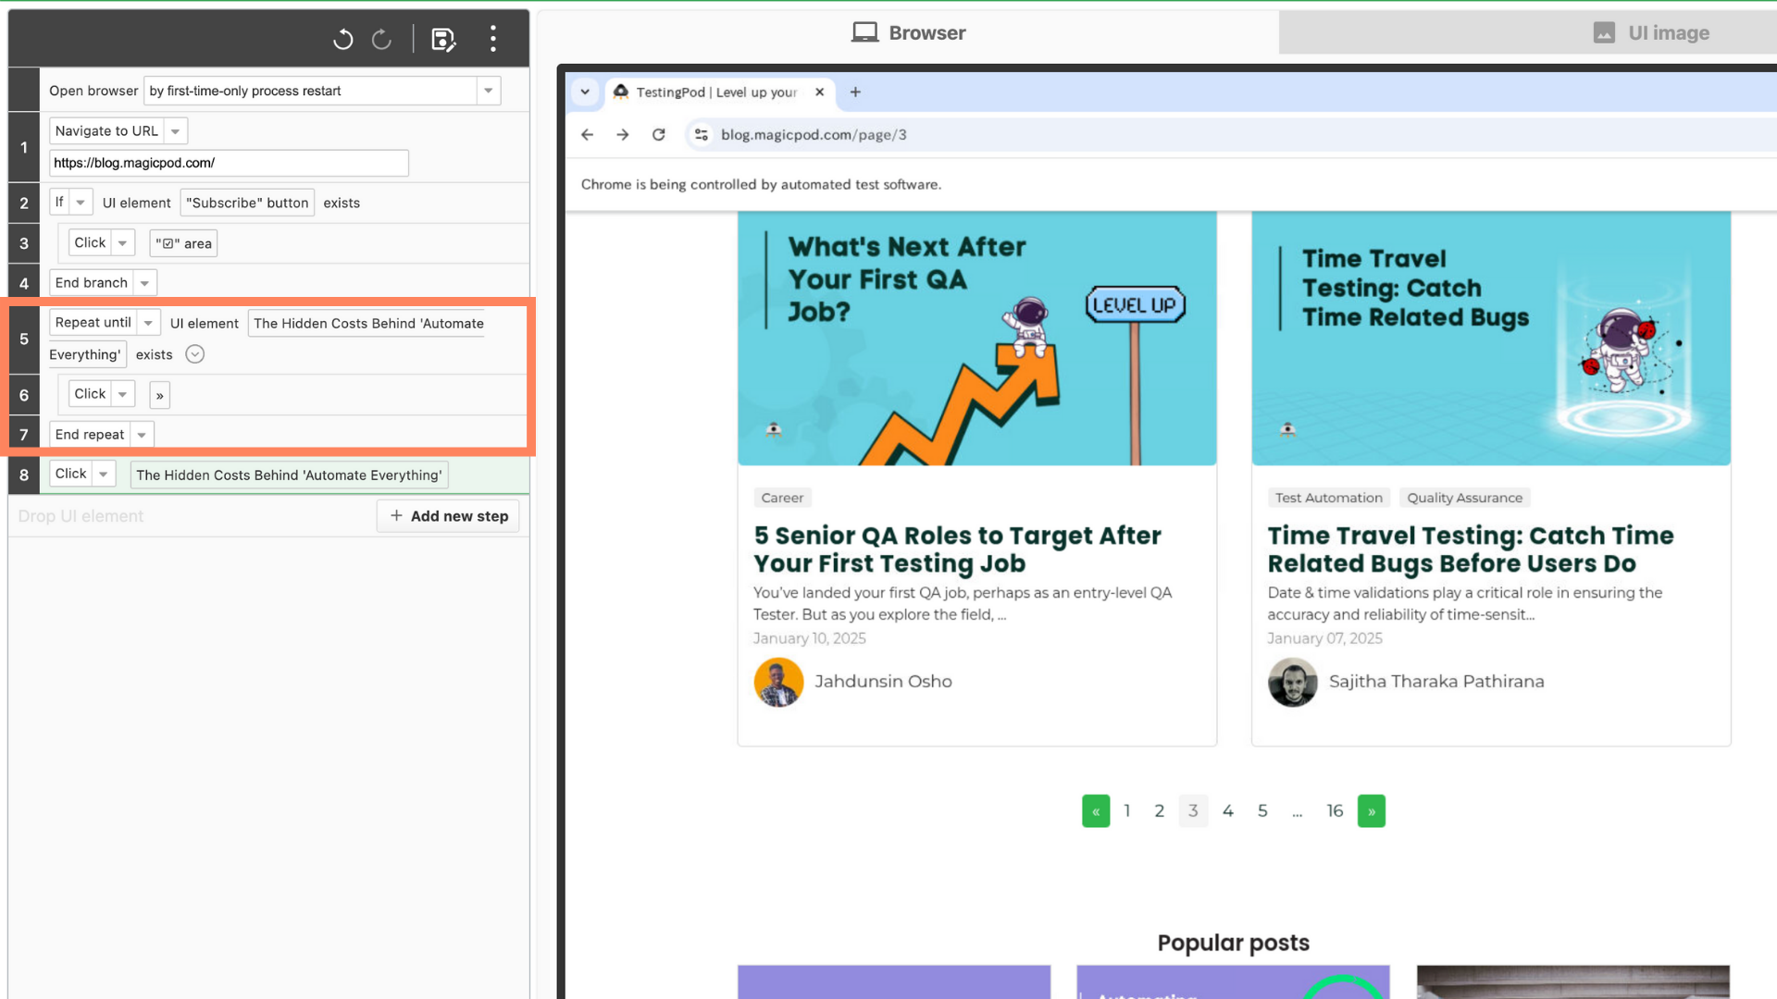Click the save test case icon
This screenshot has height=999, width=1777.
tap(443, 39)
